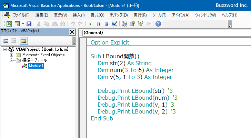Click the View Code icon in Project pane
Screen dimensions: 251x138
click(6, 41)
